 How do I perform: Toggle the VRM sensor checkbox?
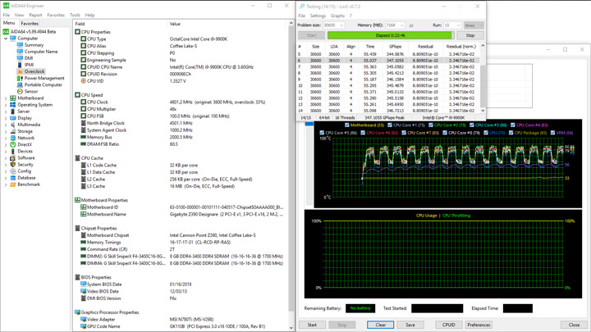[x=553, y=132]
